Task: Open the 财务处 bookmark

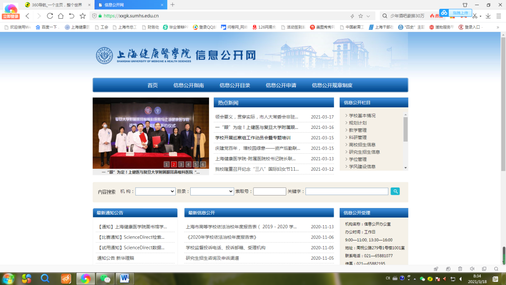Action: click(x=150, y=27)
